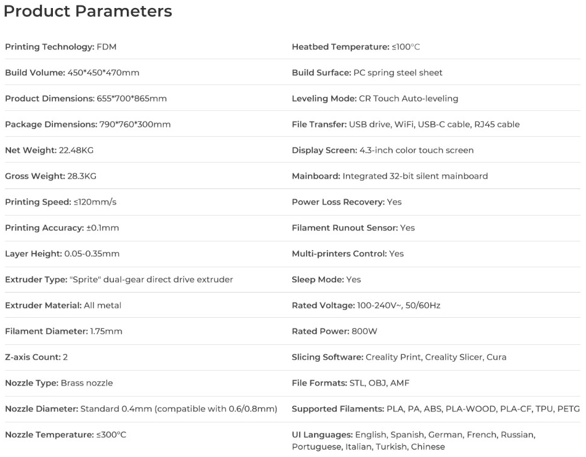Viewport: 586px width, 457px height.
Task: Click the Display Screen 4.3-inch text
Action: pyautogui.click(x=383, y=150)
